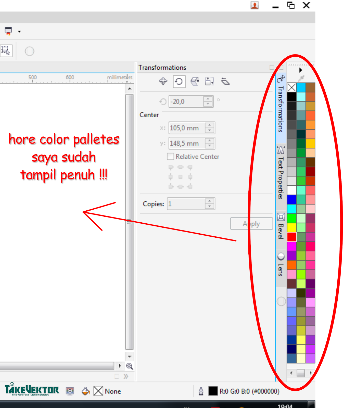Click the fill bucket icon in status bar
The image size is (343, 408).
pos(86,391)
